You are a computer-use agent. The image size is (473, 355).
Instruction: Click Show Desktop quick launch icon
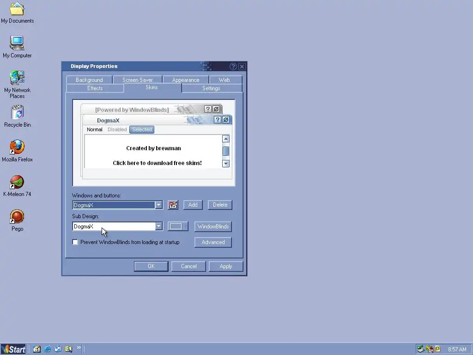click(x=37, y=349)
